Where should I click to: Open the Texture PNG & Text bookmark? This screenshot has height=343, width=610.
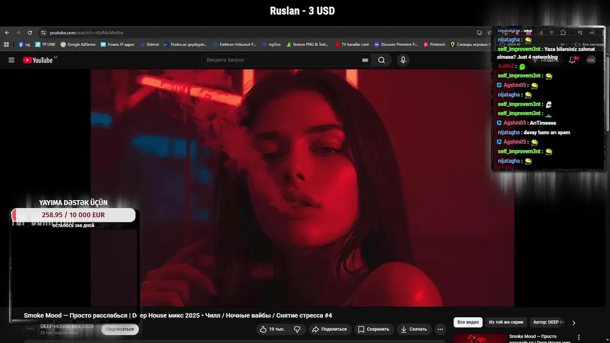click(307, 44)
